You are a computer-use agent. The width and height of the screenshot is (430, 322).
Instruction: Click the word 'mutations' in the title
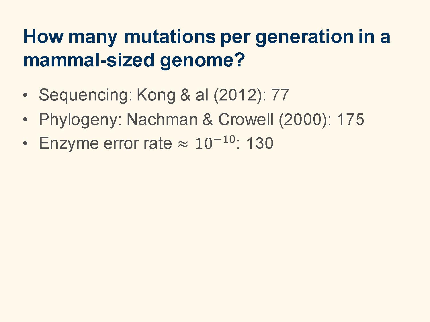(x=170, y=37)
